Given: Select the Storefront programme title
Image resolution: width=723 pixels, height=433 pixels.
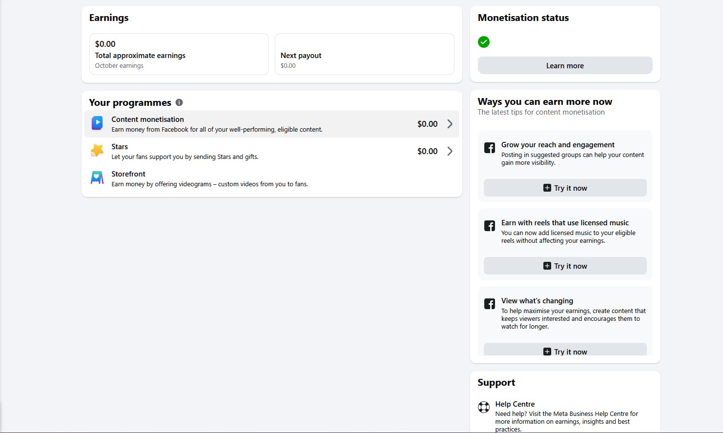Looking at the screenshot, I should [x=128, y=174].
